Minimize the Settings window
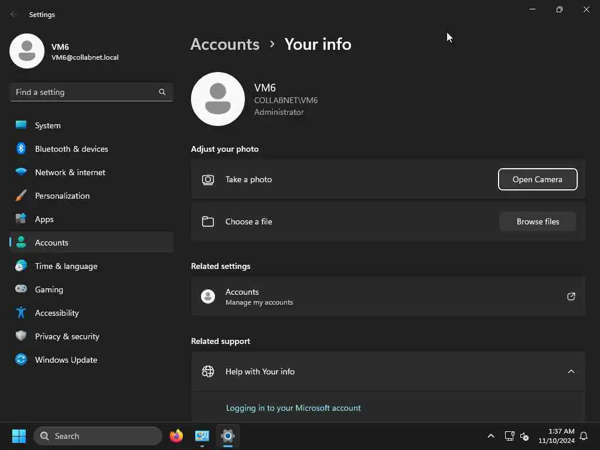The width and height of the screenshot is (600, 450). tap(532, 9)
